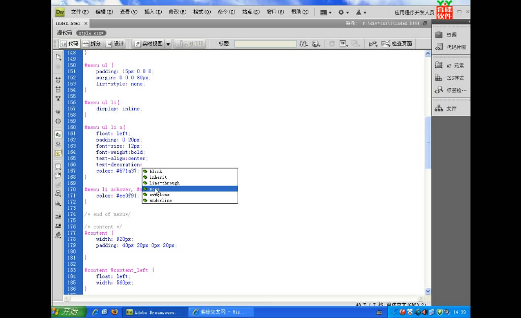Viewport: 521px width, 318px height.
Task: Open the 帮助 (Help) menu
Action: (x=300, y=12)
